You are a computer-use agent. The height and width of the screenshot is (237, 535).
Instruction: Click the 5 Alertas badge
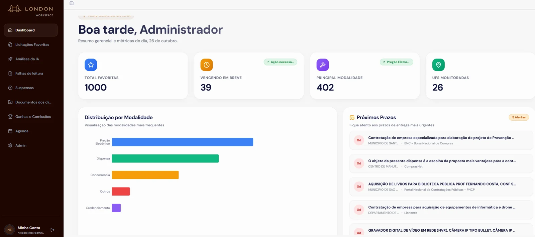click(x=519, y=117)
